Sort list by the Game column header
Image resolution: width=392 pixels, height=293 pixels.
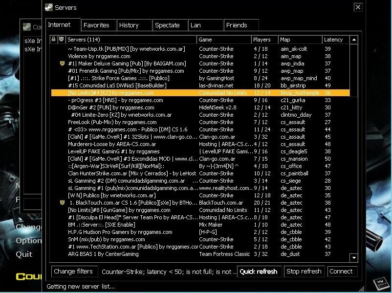[224, 40]
